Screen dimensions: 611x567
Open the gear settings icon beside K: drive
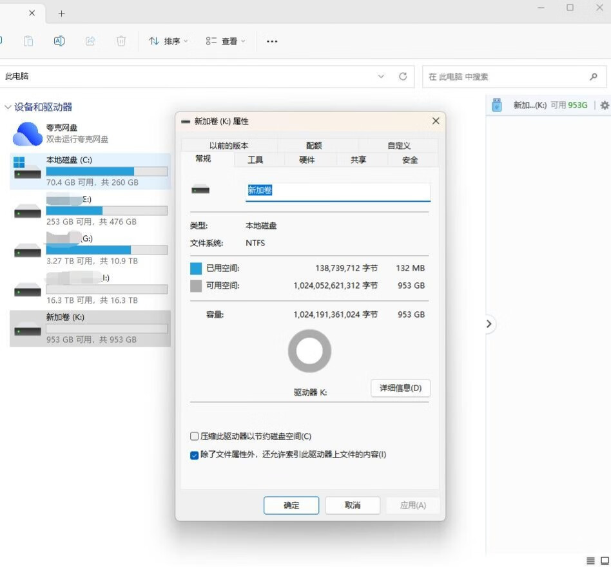pyautogui.click(x=605, y=105)
